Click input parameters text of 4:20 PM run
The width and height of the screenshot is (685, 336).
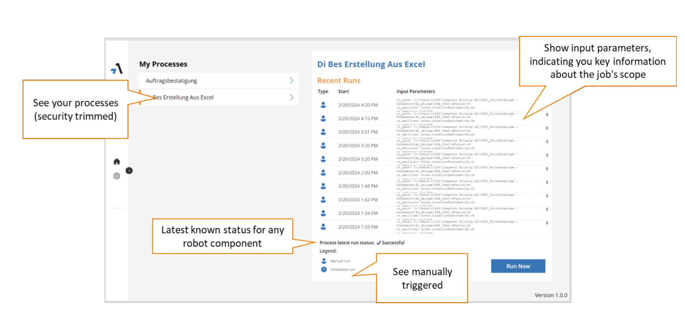point(457,104)
